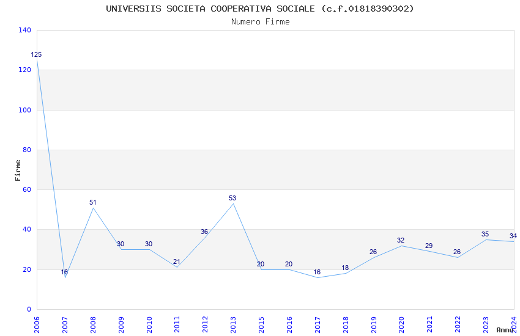Click x-axis year label 2022
This screenshot has height=336, width=520.
coord(458,324)
